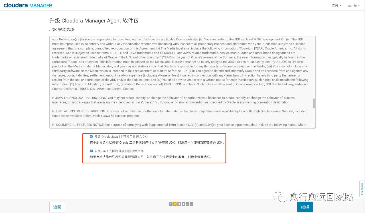Click the G. LIMITATIONS ON REDISTRIBUTION paragraph
The height and width of the screenshot is (213, 365).
[x=180, y=113]
